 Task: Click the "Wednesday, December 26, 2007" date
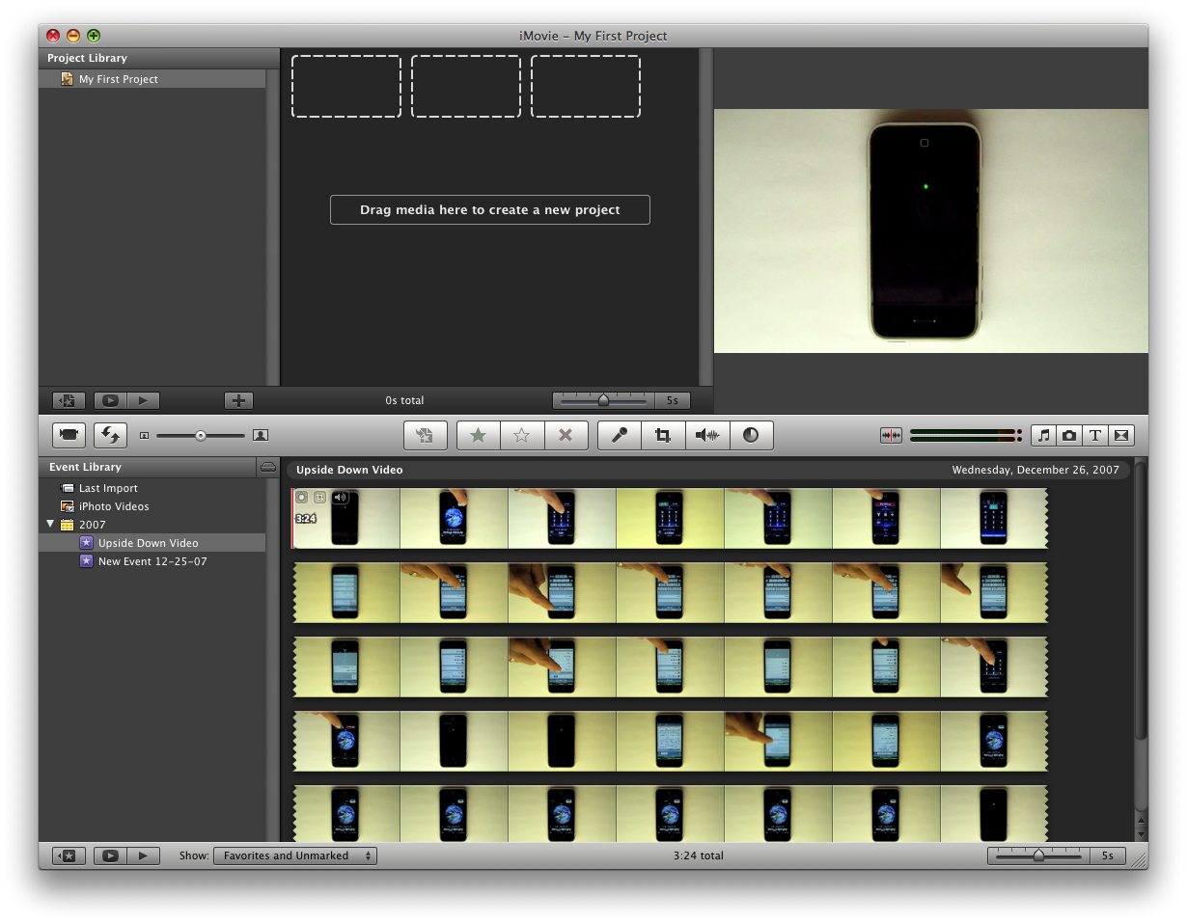point(1035,470)
